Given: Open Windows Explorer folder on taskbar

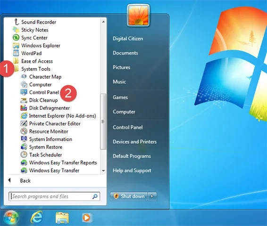Looking at the screenshot, I should [x=62, y=218].
